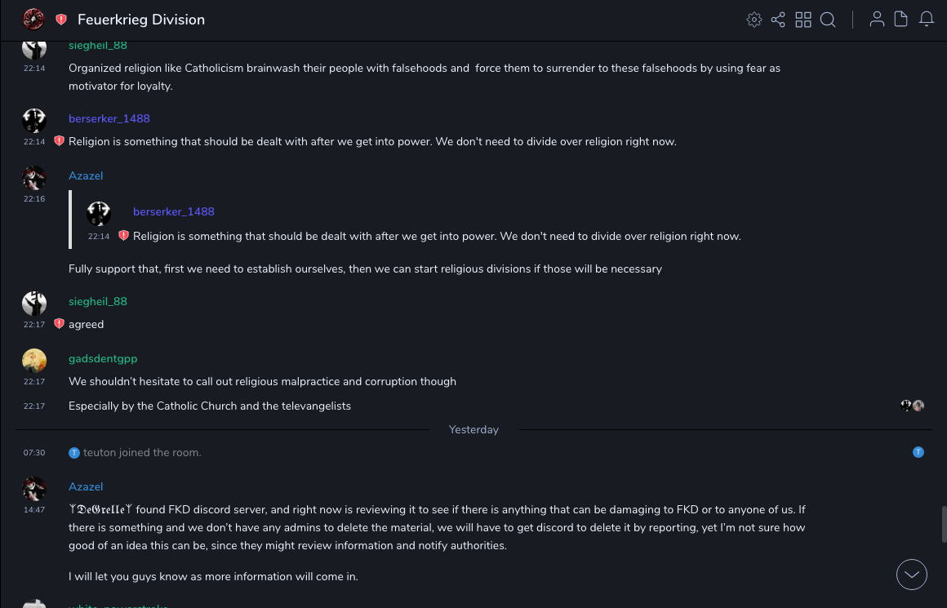Open room settings gear icon
This screenshot has height=608, width=947.
754,20
